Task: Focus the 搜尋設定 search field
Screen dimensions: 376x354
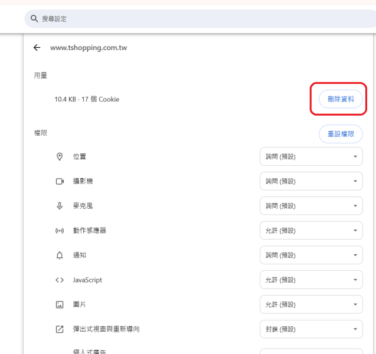Action: [x=200, y=19]
